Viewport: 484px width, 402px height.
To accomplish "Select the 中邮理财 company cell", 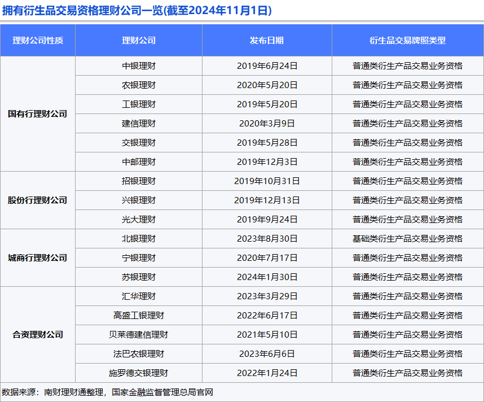I will point(139,162).
